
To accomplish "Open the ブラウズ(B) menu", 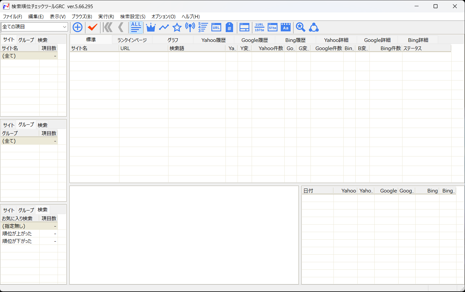I will tap(82, 16).
